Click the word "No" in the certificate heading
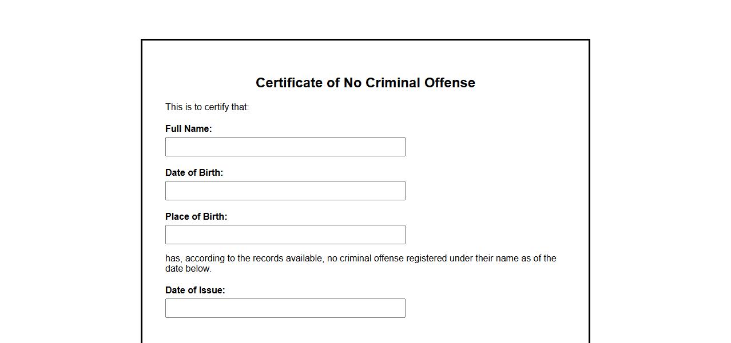The width and height of the screenshot is (731, 343). (x=352, y=83)
